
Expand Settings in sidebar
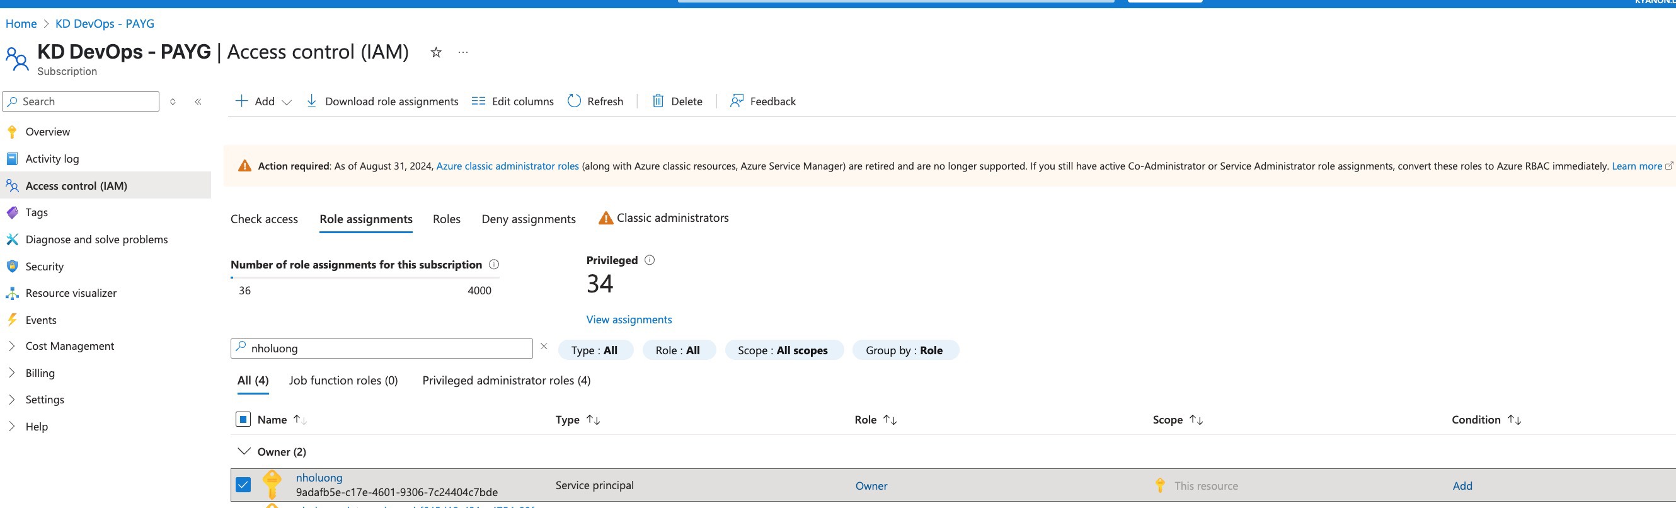pos(11,400)
